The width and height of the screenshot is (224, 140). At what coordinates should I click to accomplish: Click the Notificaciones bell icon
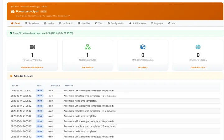tap(130, 23)
